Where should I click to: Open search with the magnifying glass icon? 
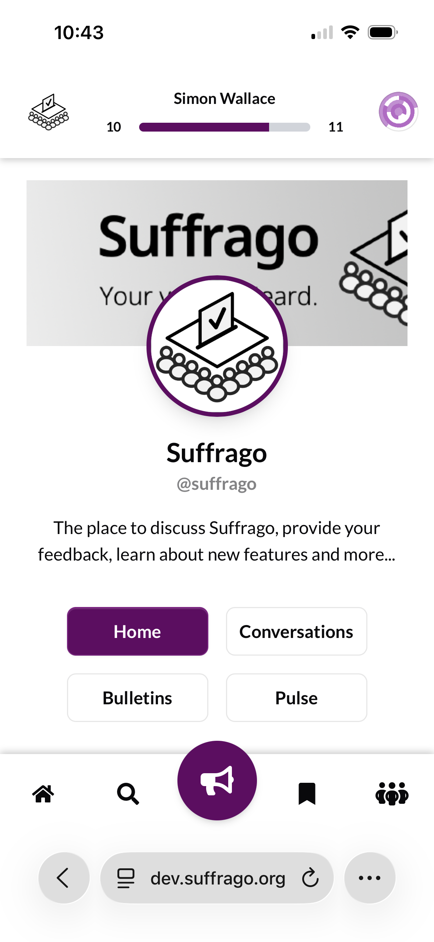pyautogui.click(x=128, y=793)
